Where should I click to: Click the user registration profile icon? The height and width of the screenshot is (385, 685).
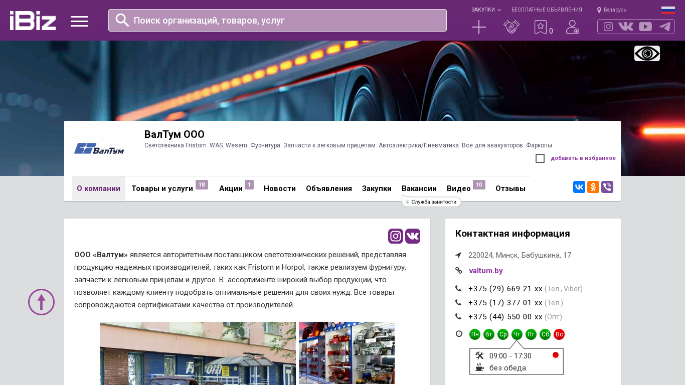(573, 27)
